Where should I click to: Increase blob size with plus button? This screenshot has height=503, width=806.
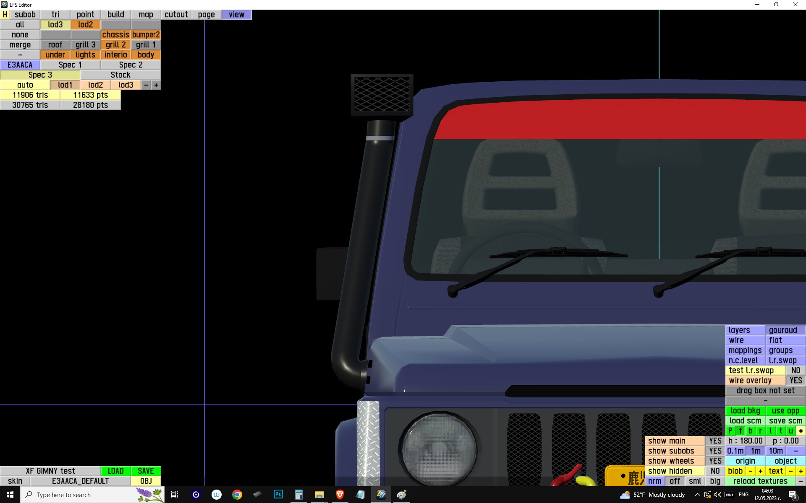760,471
